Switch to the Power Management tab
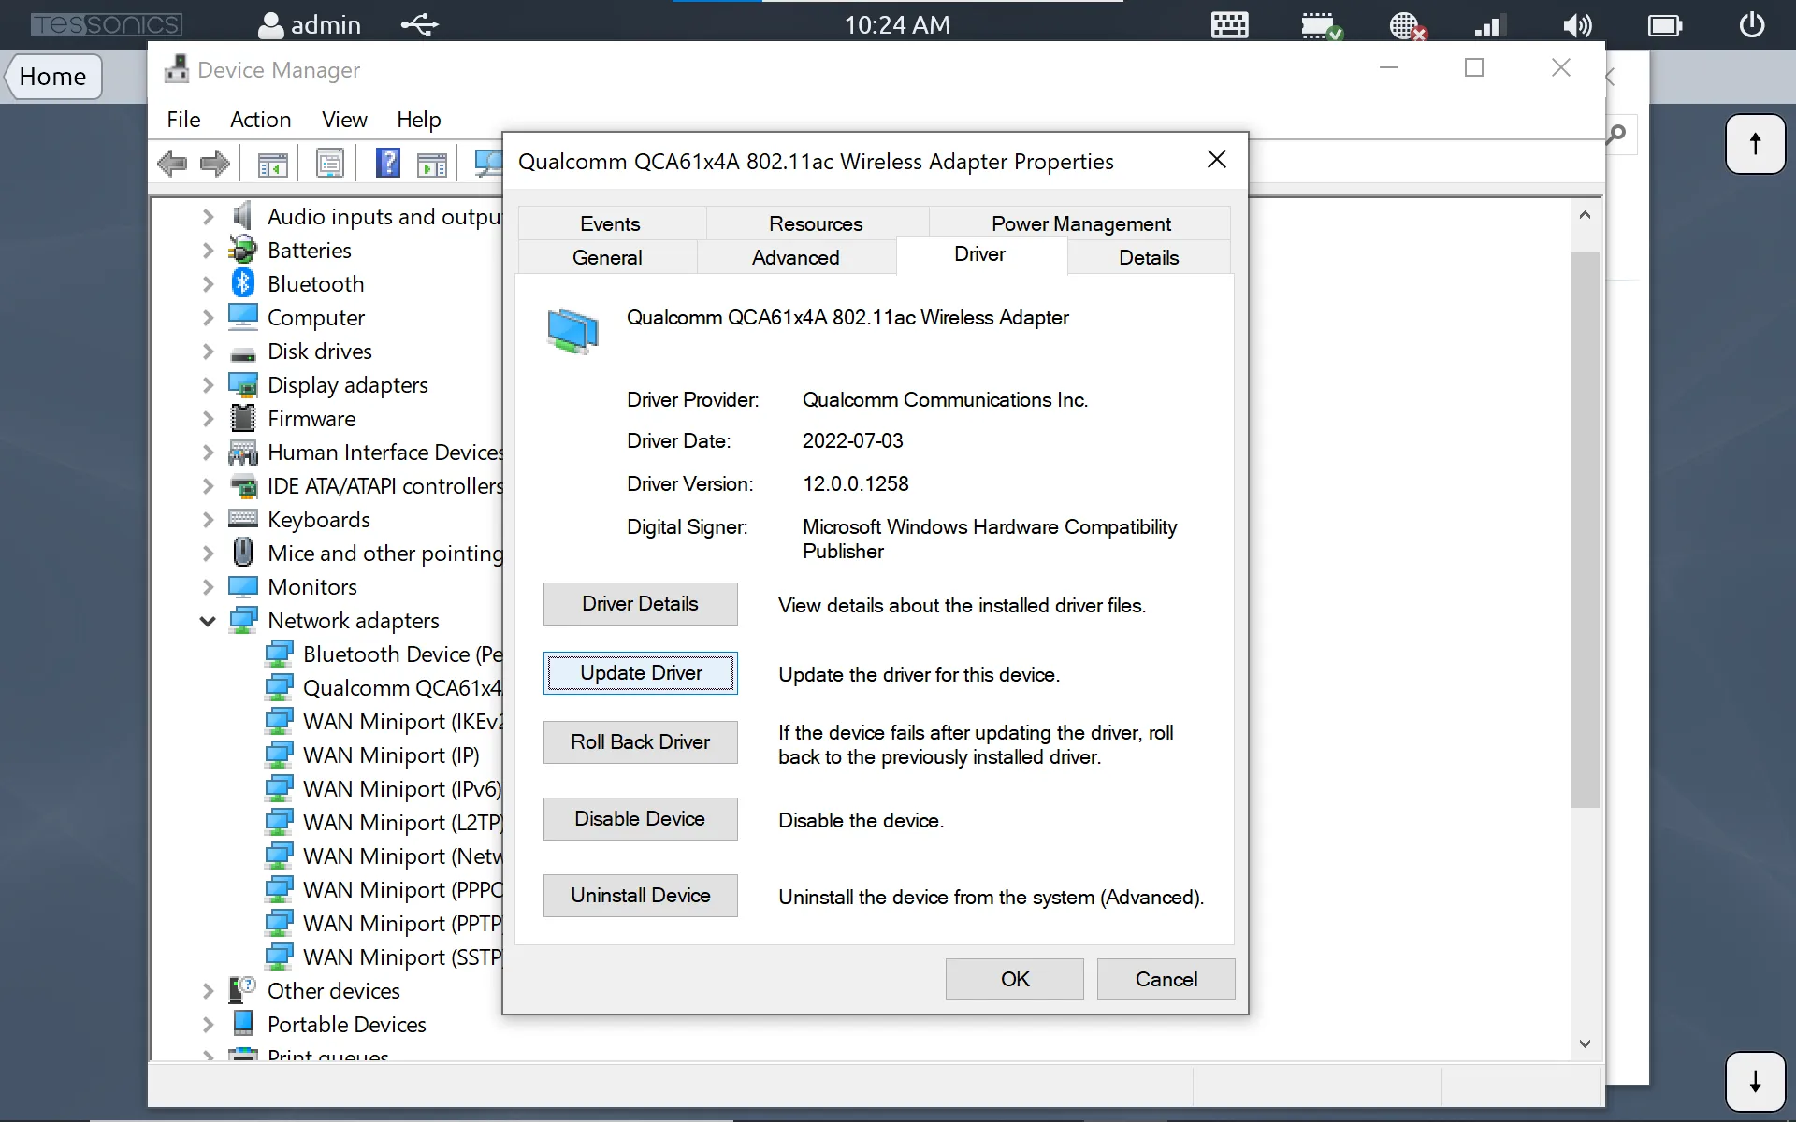The image size is (1796, 1122). pyautogui.click(x=1080, y=223)
